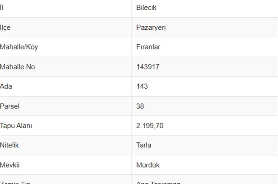Click the Parsel row label
Screen dimensions: 278x184
[x=10, y=106]
